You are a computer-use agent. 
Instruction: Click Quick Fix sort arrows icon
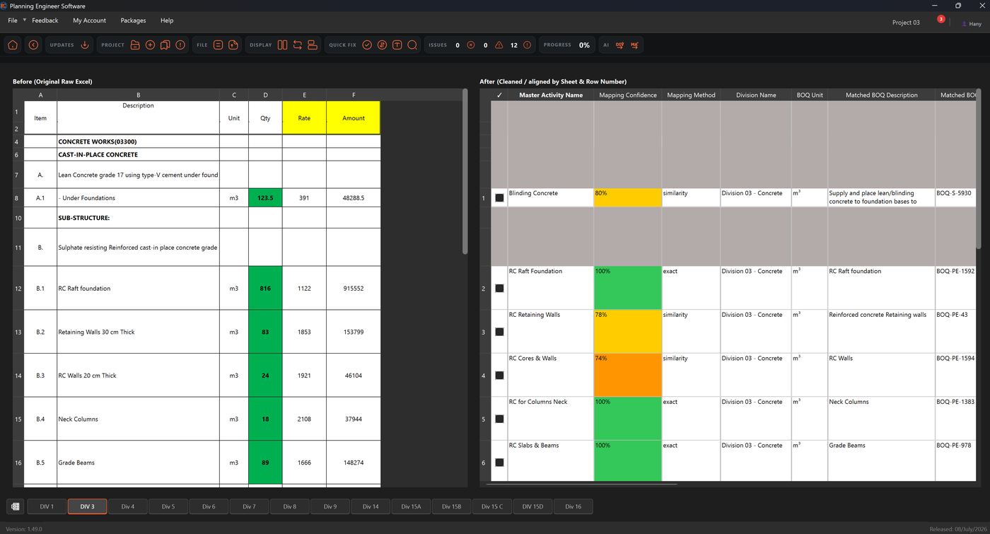click(382, 45)
